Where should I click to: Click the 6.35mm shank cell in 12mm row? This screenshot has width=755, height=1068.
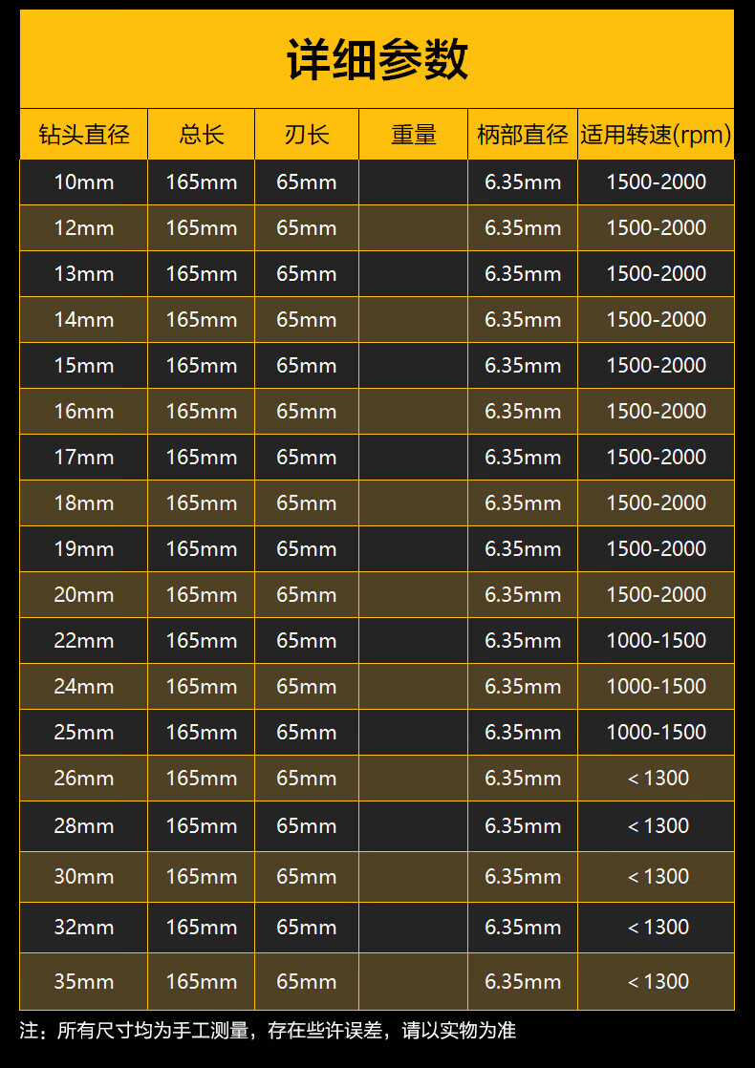[x=523, y=228]
